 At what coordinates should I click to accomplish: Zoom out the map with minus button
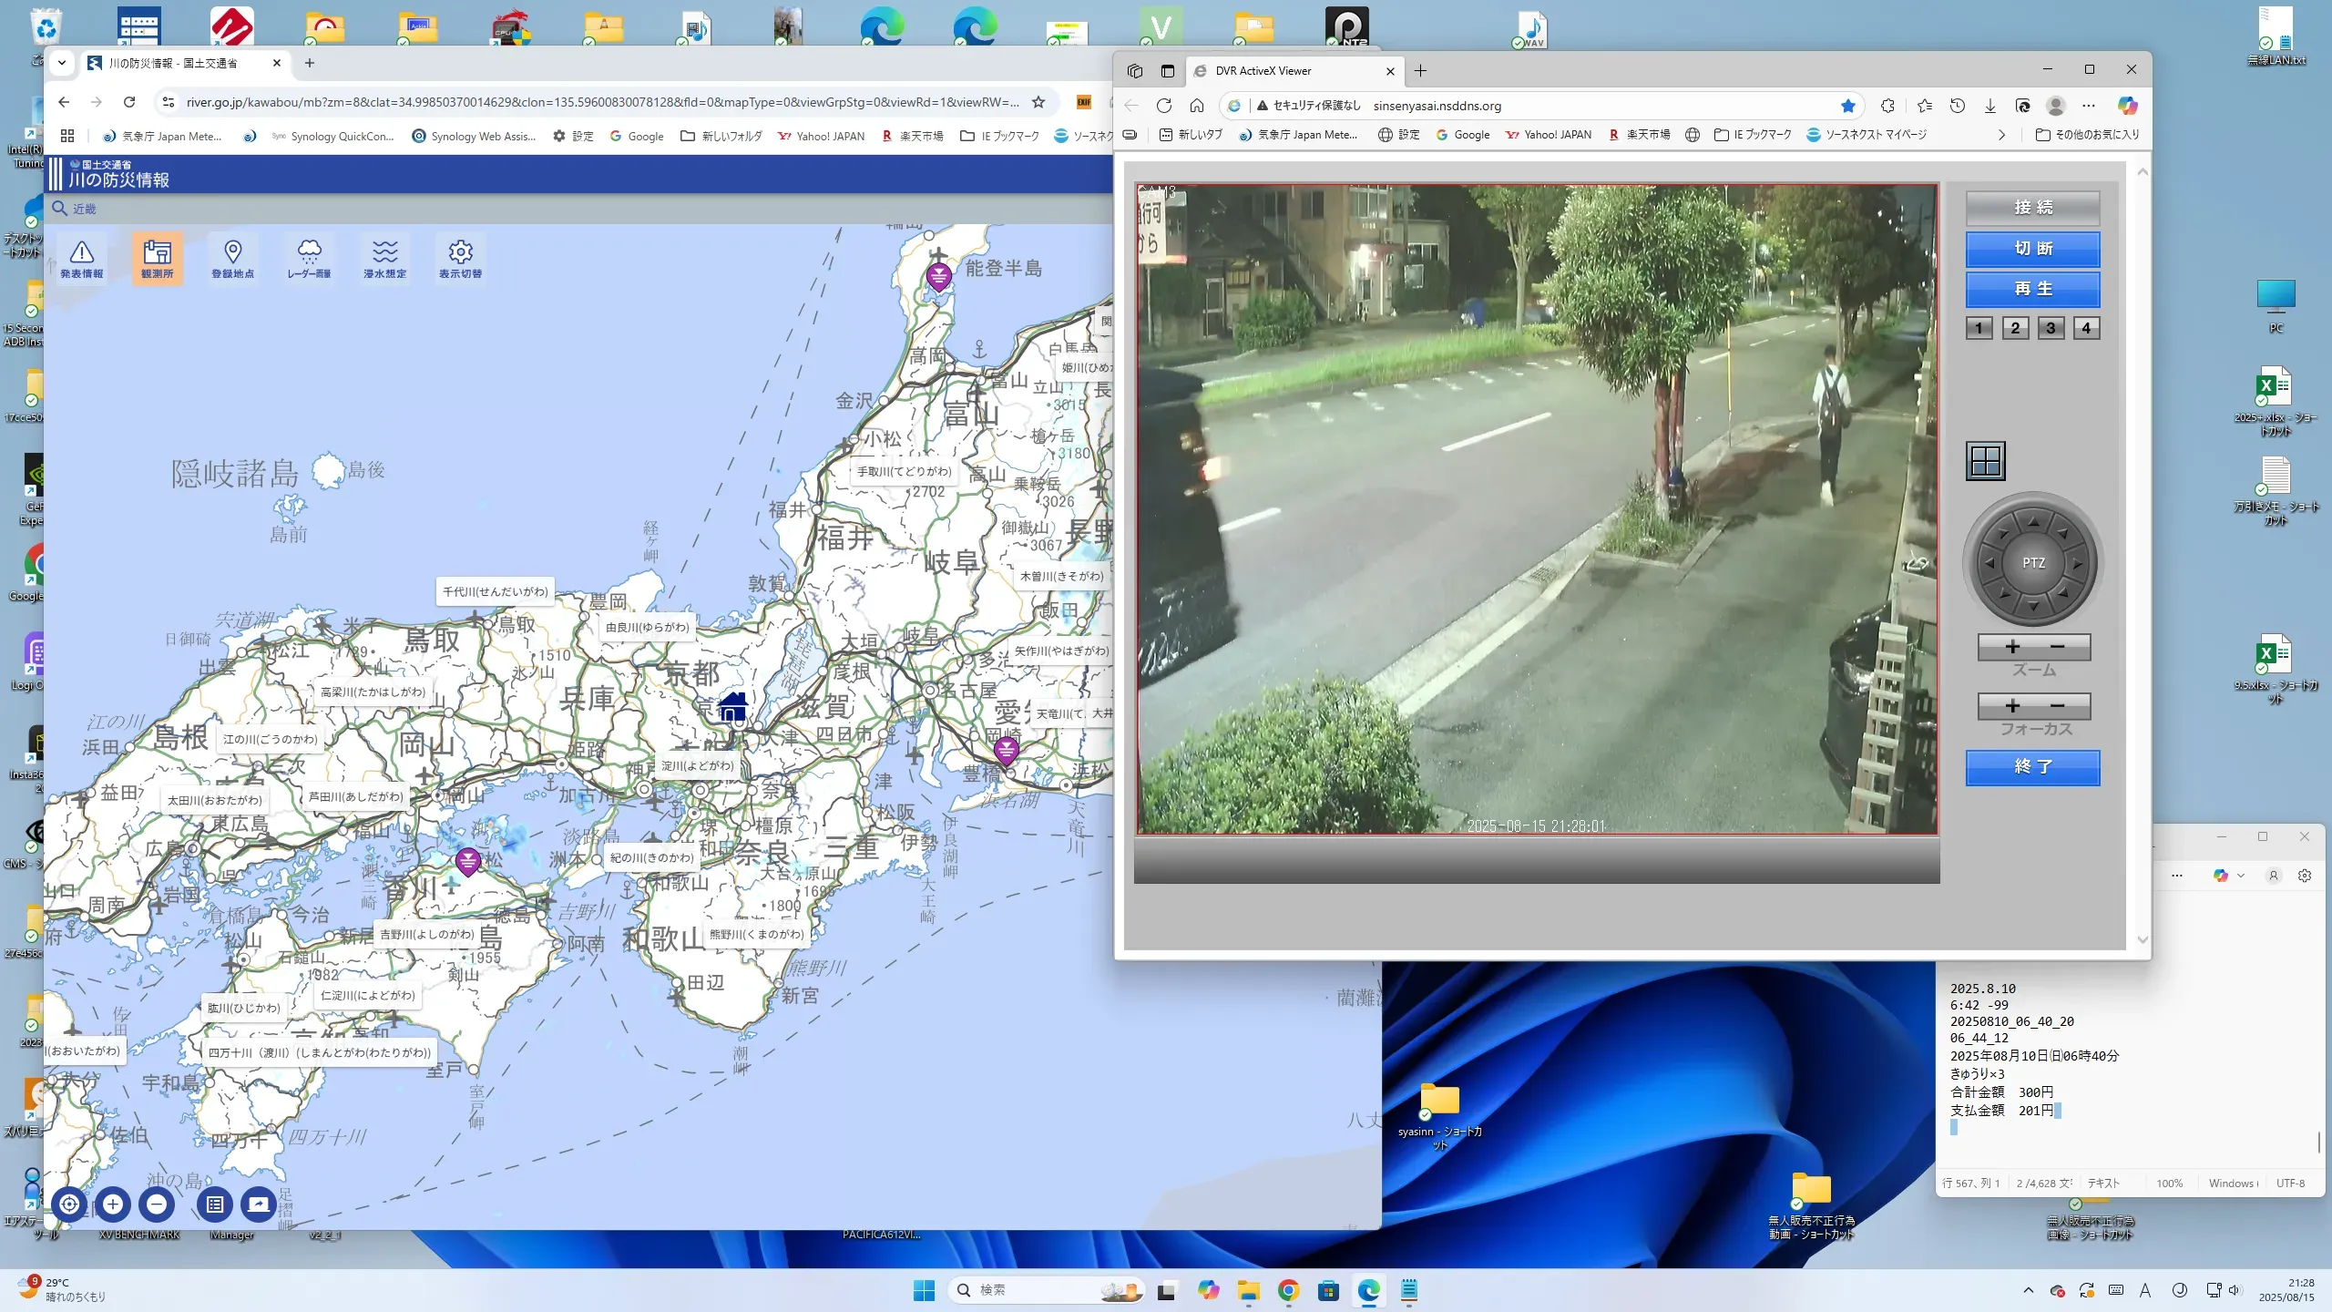click(x=157, y=1204)
